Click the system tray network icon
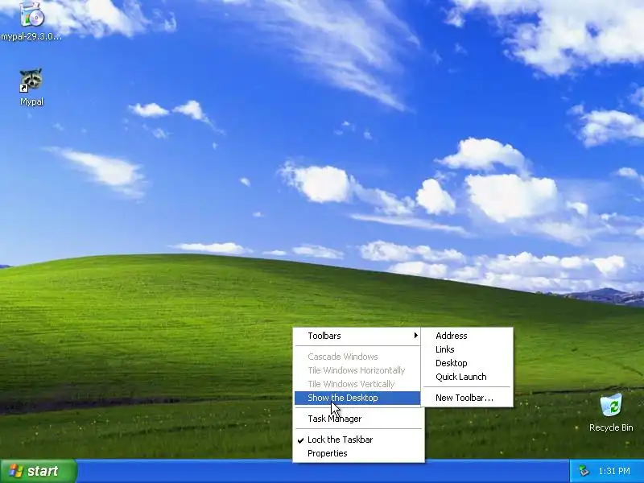 coord(584,471)
